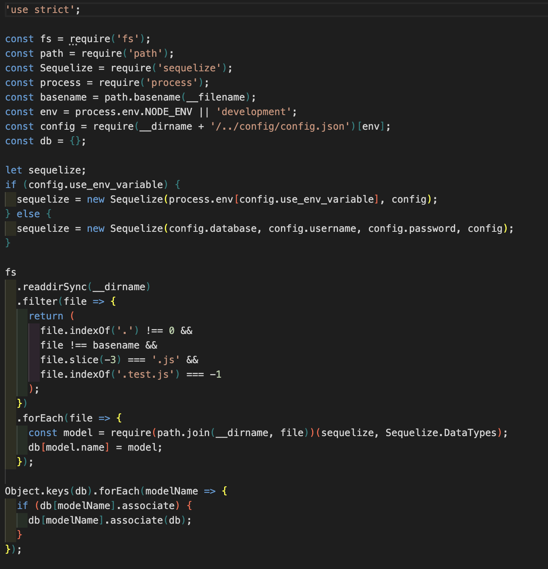The image size is (548, 569).
Task: Click config.username argument
Action: [x=313, y=229]
